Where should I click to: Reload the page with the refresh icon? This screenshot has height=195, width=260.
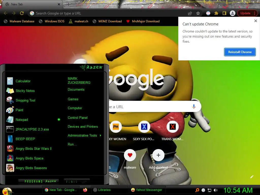22,13
